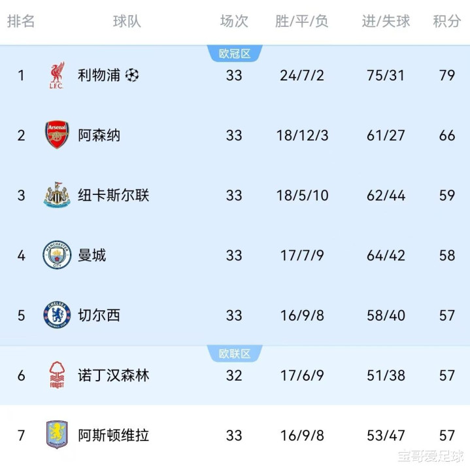Click the 积分 column header
The image size is (470, 471).
pyautogui.click(x=447, y=22)
